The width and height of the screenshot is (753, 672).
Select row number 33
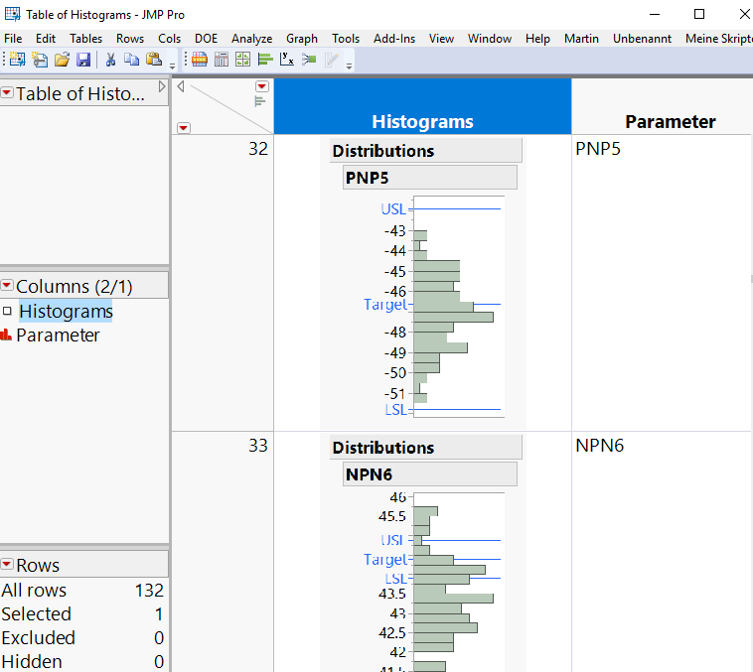click(257, 446)
